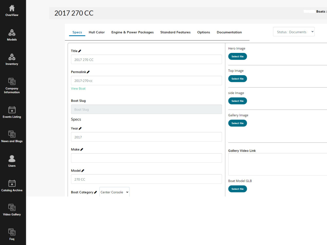The width and height of the screenshot is (327, 245).
Task: Open the Boat Category Center Console dropdown
Action: tap(114, 192)
